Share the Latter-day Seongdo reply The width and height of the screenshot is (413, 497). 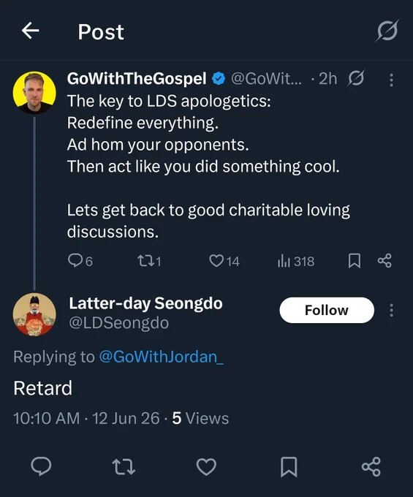pyautogui.click(x=371, y=466)
